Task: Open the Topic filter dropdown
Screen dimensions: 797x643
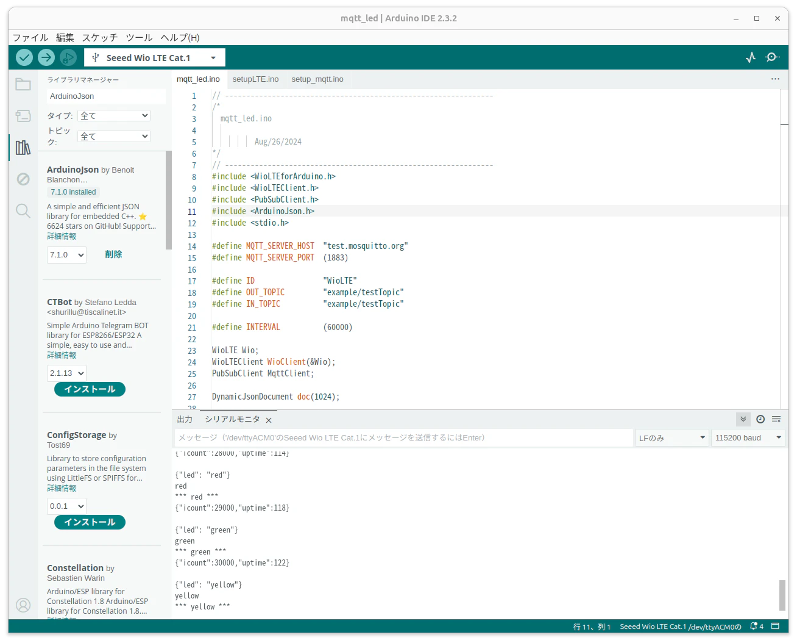Action: pos(114,136)
